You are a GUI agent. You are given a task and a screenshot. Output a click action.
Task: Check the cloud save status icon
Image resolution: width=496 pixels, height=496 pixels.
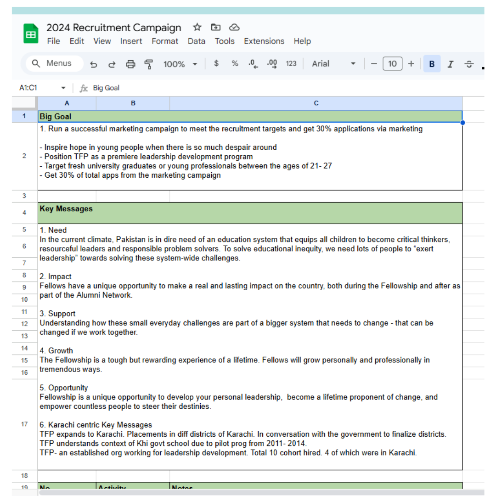point(234,27)
